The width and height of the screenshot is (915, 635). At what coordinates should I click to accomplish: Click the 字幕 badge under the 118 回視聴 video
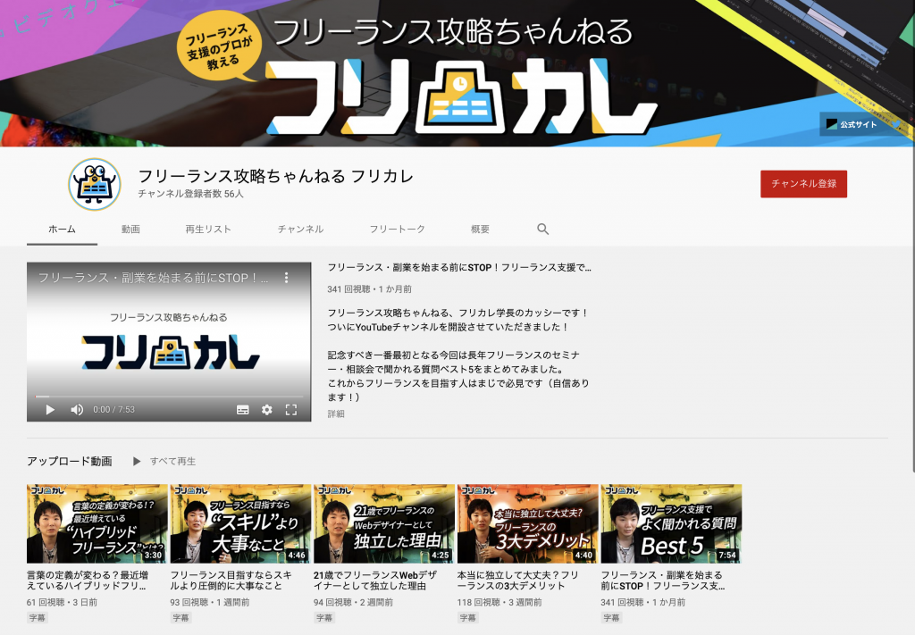coord(467,617)
